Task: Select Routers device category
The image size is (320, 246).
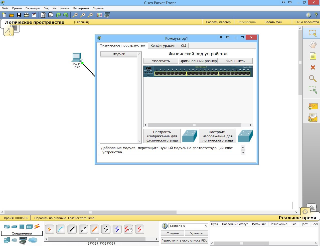Action: (7, 226)
